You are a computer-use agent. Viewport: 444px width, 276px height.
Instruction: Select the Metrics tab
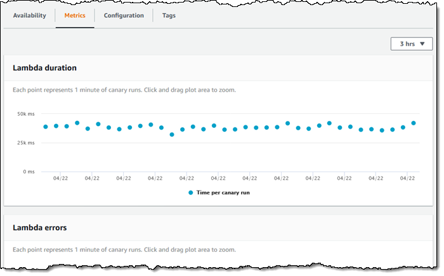tap(75, 16)
